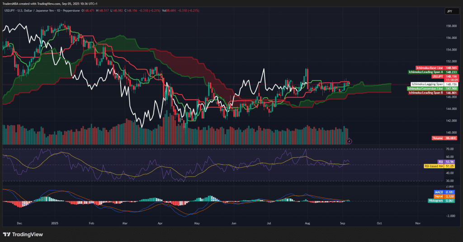Click the 2025 marker on time axis
The image size is (463, 242).
click(55, 223)
